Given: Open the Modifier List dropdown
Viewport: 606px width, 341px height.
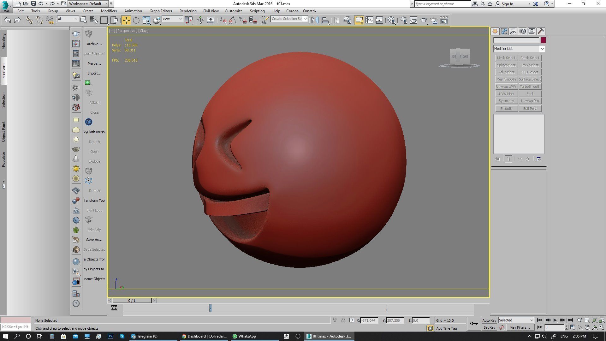Looking at the screenshot, I should pyautogui.click(x=519, y=49).
